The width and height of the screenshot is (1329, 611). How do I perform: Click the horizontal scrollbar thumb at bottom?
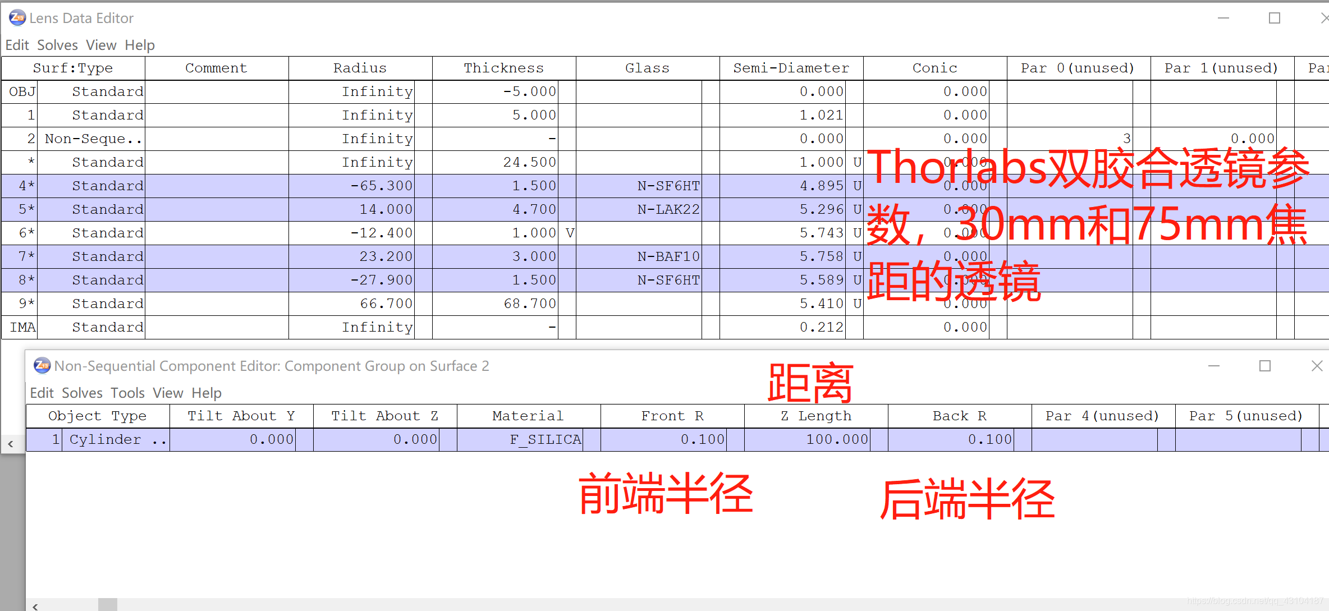tap(108, 605)
